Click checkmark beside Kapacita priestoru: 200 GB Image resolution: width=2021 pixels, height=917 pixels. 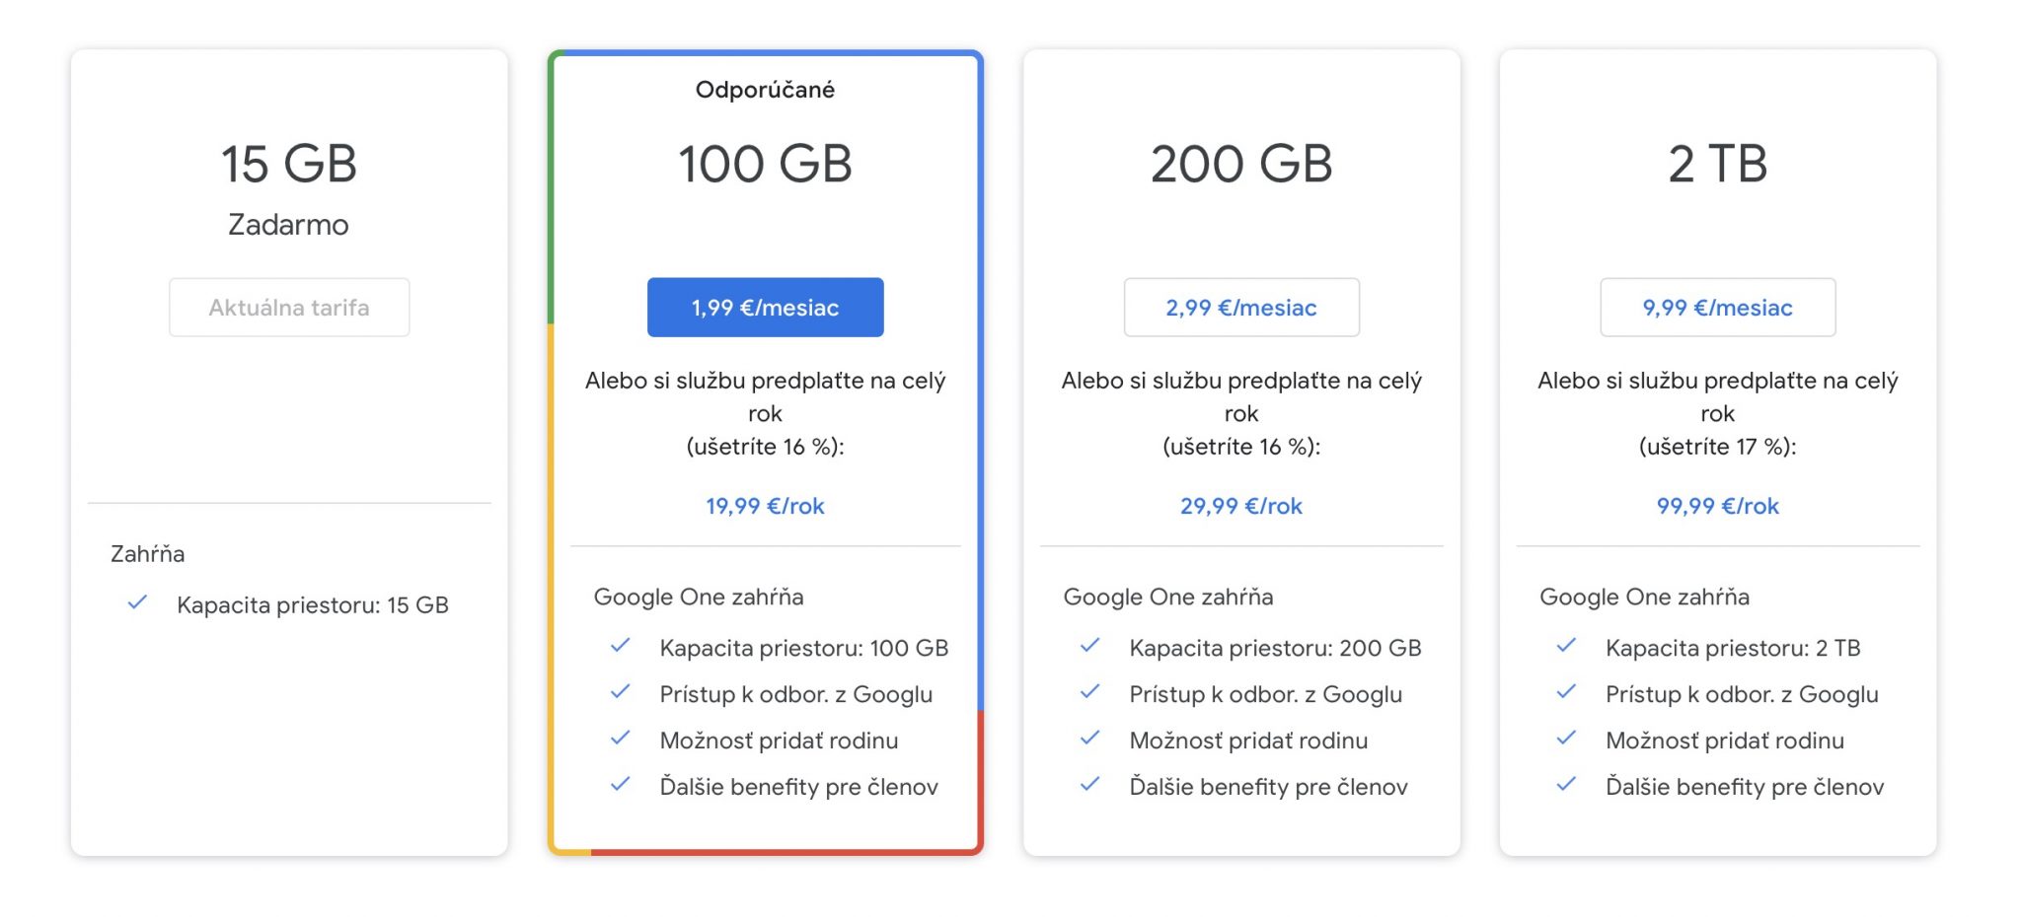pos(1089,646)
